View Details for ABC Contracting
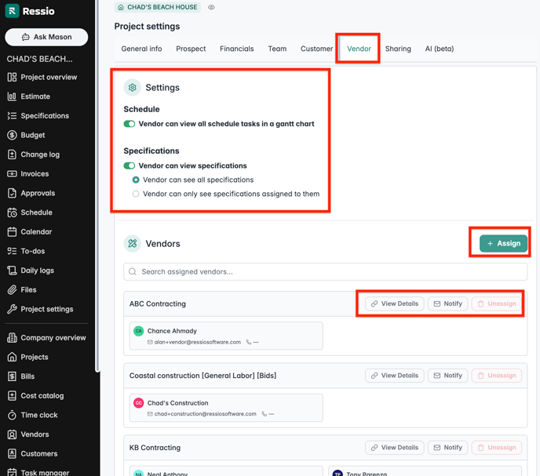 [x=394, y=303]
